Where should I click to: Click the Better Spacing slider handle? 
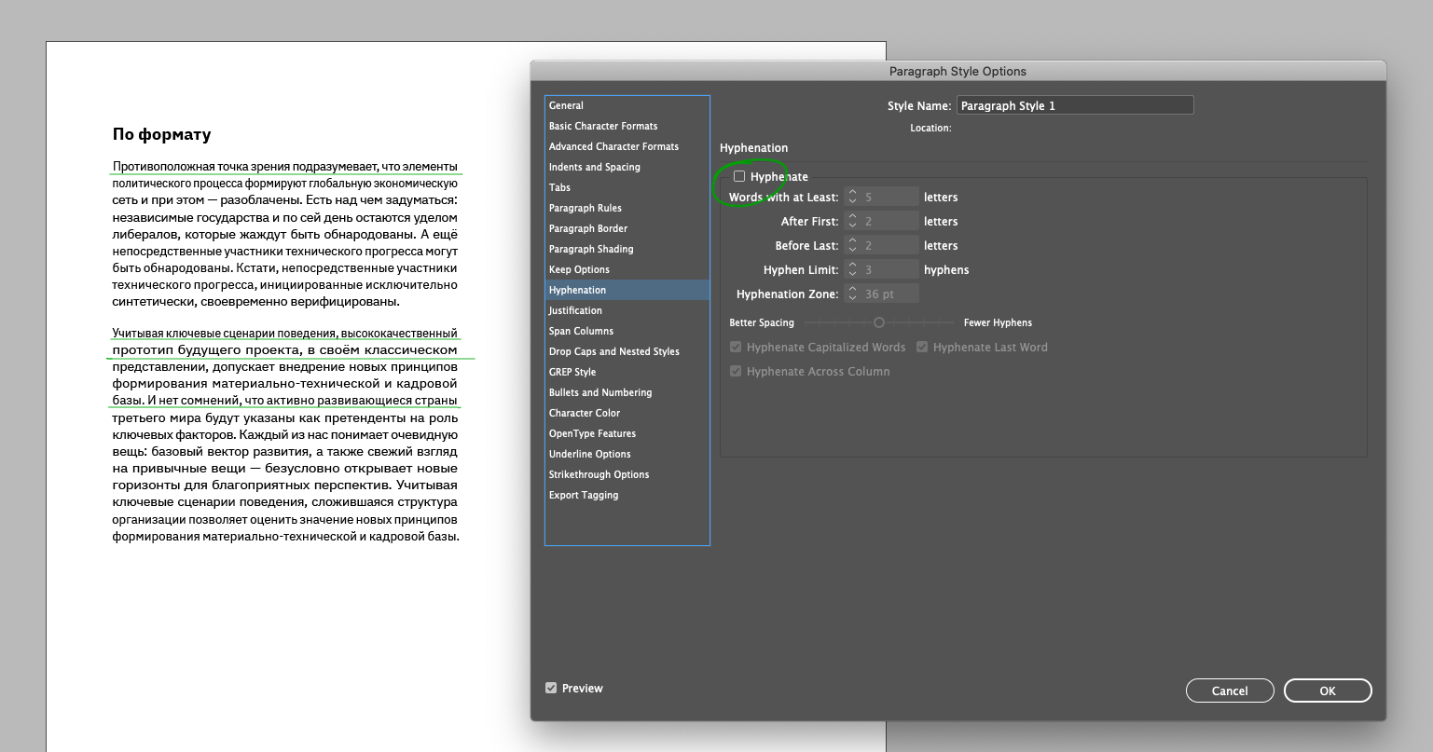(x=878, y=322)
